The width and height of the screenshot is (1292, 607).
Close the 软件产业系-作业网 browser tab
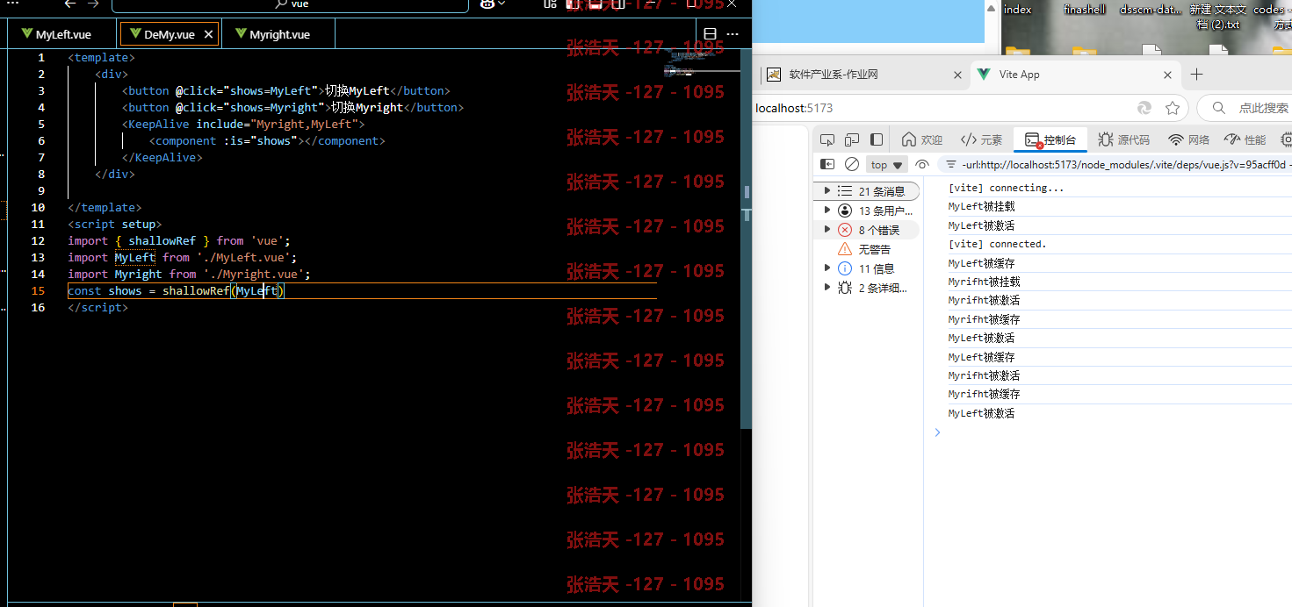pyautogui.click(x=957, y=75)
